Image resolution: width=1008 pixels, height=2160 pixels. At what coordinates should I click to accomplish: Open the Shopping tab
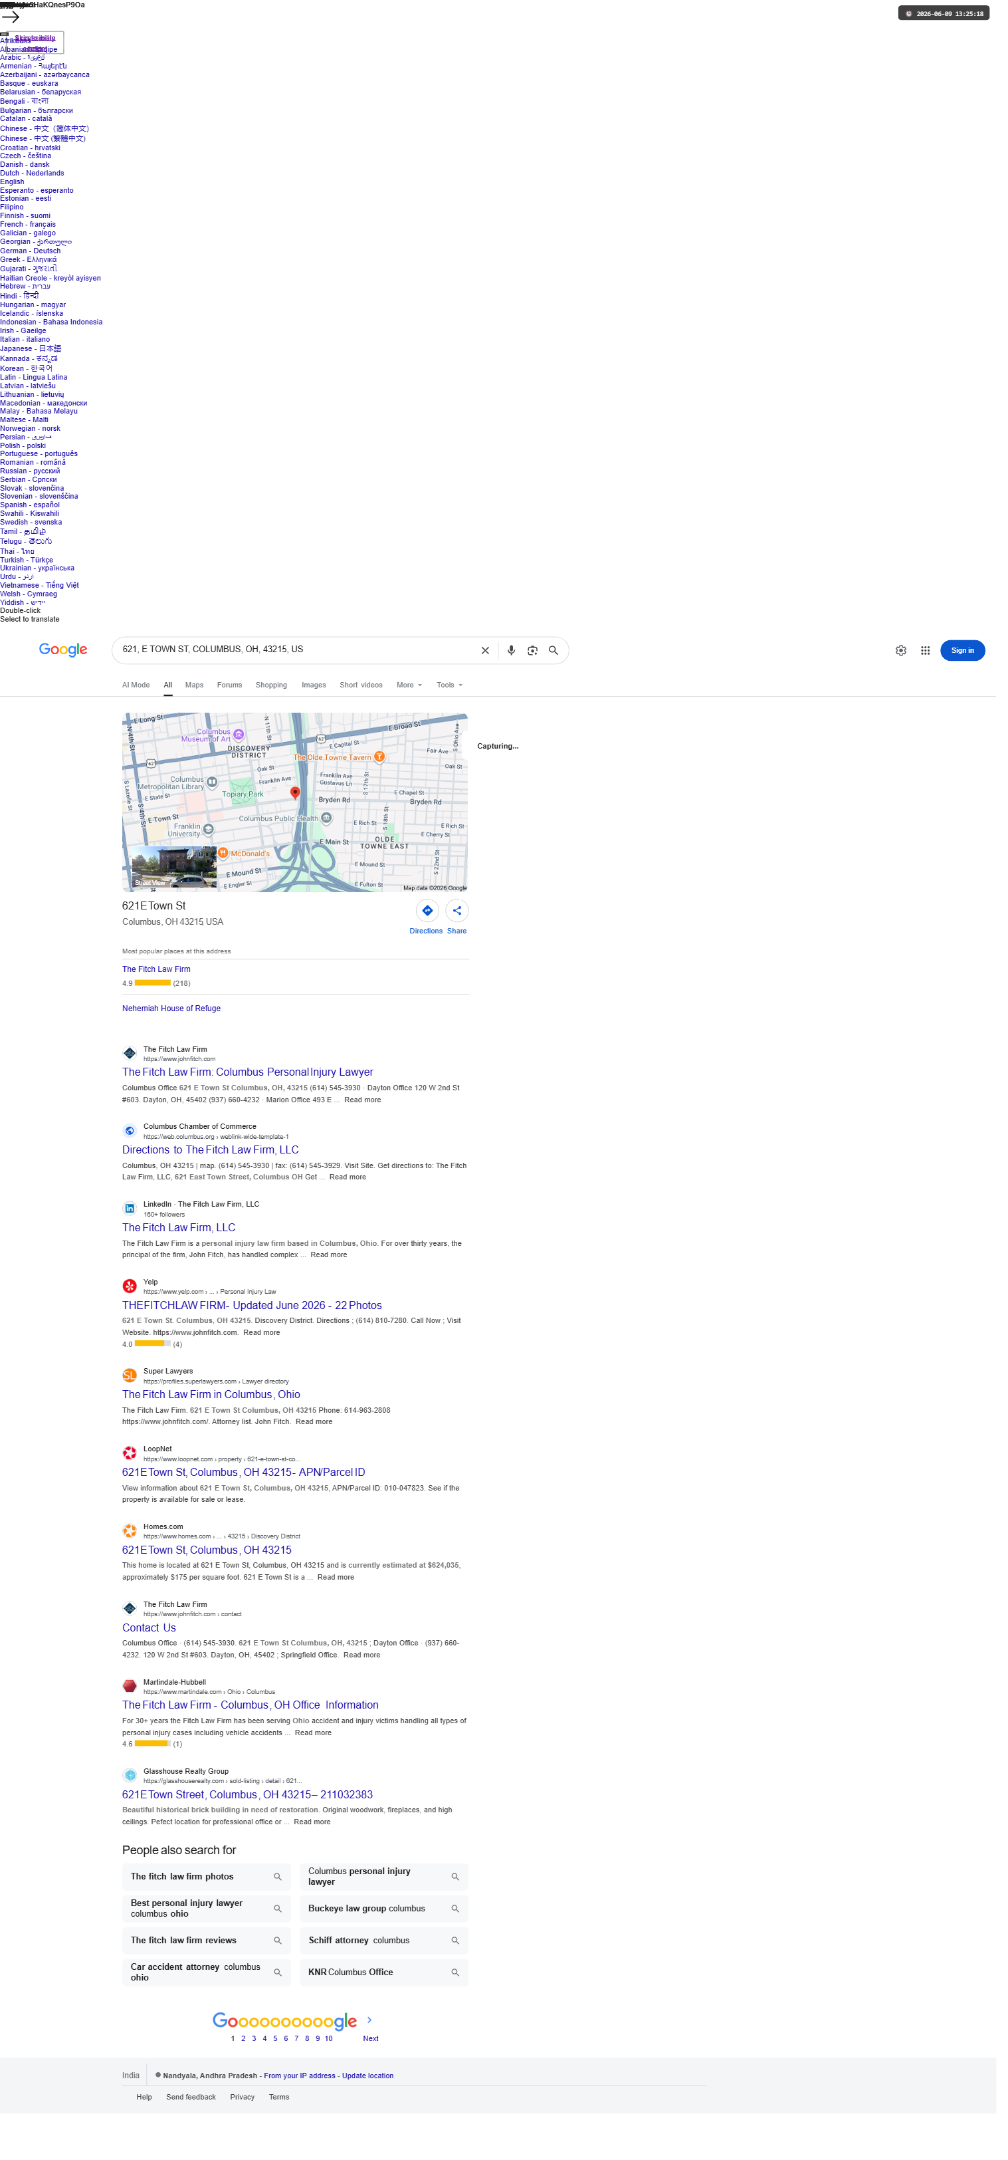point(275,693)
